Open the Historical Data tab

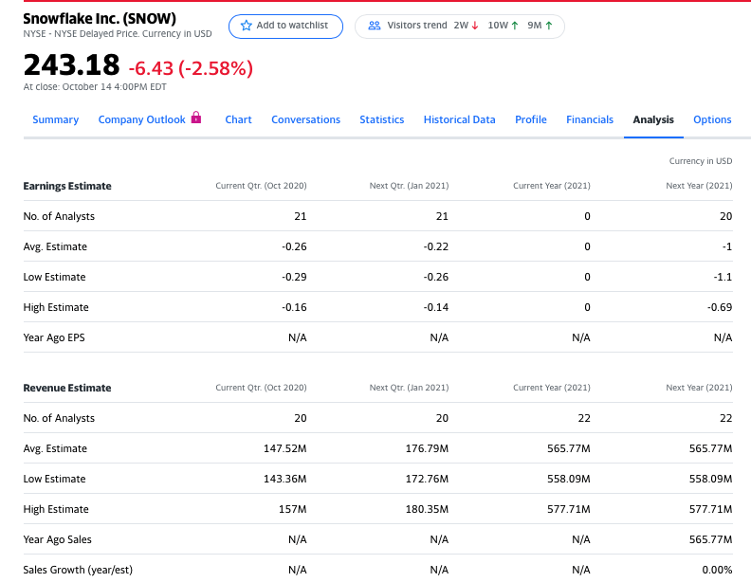[459, 119]
